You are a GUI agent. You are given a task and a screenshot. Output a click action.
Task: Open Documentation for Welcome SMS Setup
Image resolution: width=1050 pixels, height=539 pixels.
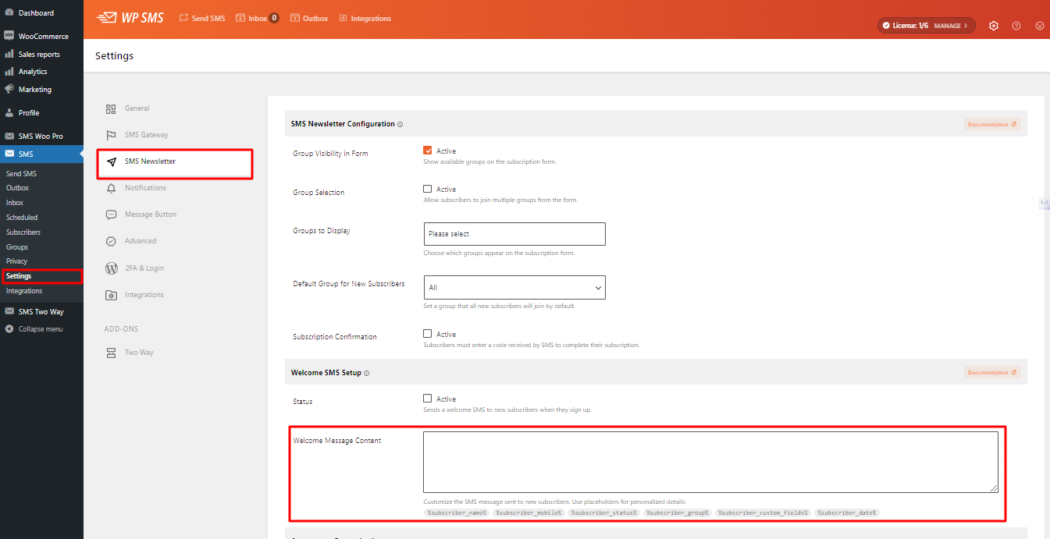coord(992,373)
